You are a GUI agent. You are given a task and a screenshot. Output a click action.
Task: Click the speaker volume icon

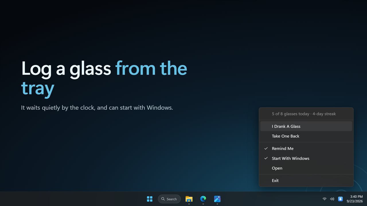tap(332, 199)
